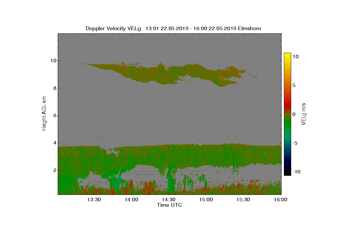Viewport: 348px width, 232px height.
Task: Click the height tick label 10
Action: [x=53, y=61]
